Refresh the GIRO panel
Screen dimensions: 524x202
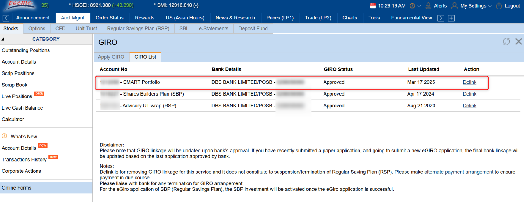506,41
